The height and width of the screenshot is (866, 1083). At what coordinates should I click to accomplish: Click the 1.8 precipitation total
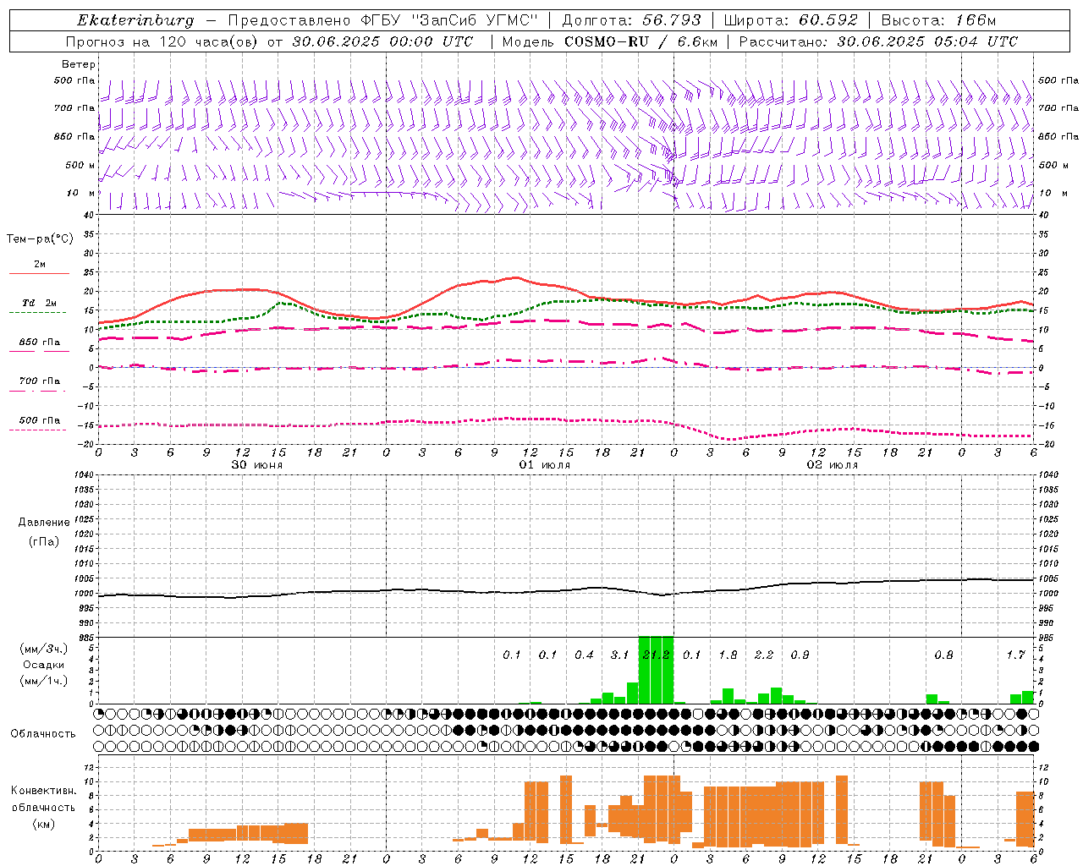728,655
